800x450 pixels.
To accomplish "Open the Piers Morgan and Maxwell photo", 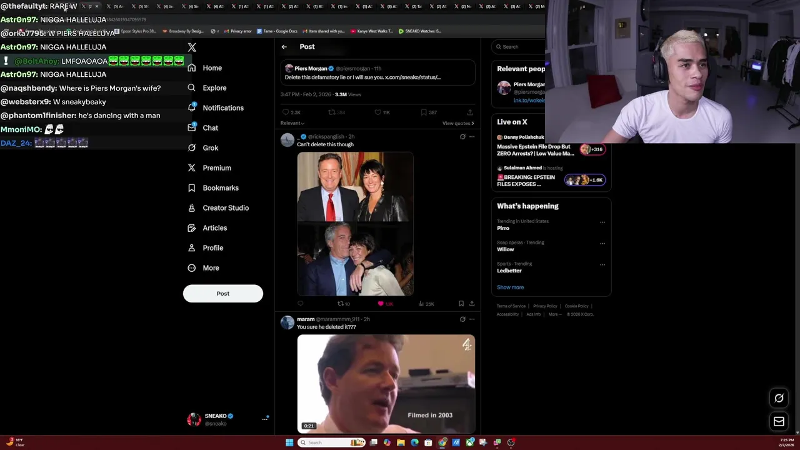I will pyautogui.click(x=355, y=187).
